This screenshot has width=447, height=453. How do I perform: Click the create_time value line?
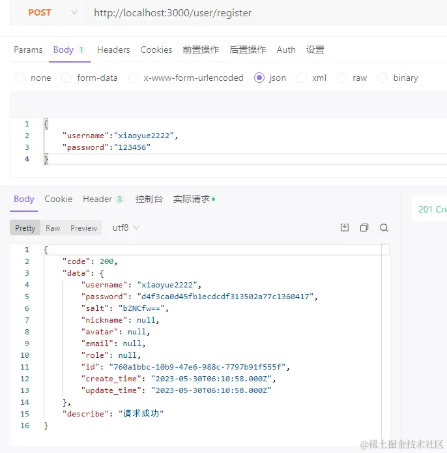coord(179,379)
